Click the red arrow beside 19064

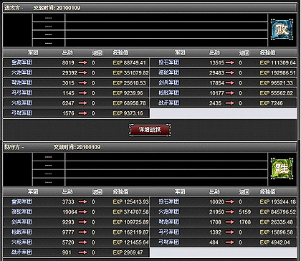[x=82, y=212]
